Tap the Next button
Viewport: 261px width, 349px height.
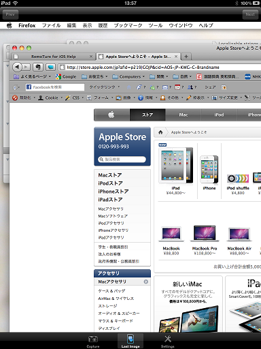point(250,14)
